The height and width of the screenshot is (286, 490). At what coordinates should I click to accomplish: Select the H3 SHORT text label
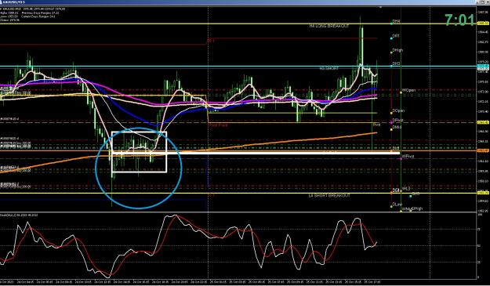click(328, 68)
